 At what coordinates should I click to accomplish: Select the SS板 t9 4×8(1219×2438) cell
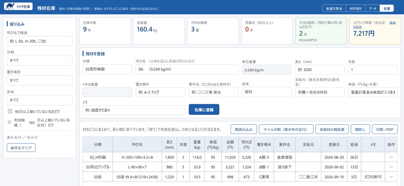pyautogui.click(x=137, y=177)
